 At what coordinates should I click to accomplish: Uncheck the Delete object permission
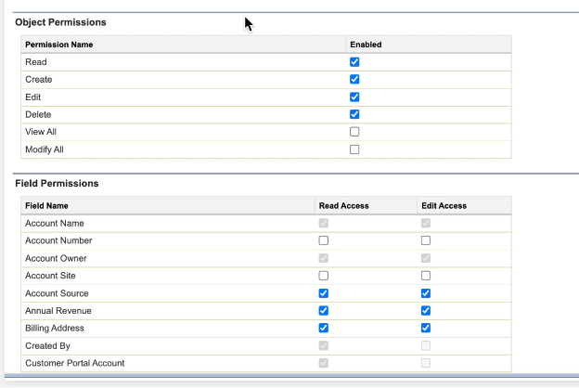[x=354, y=114]
